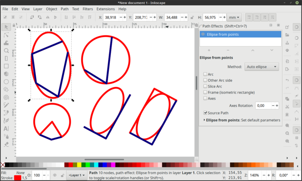The height and width of the screenshot is (181, 302).
Task: Enable the Arc checkbox
Action: (205, 75)
